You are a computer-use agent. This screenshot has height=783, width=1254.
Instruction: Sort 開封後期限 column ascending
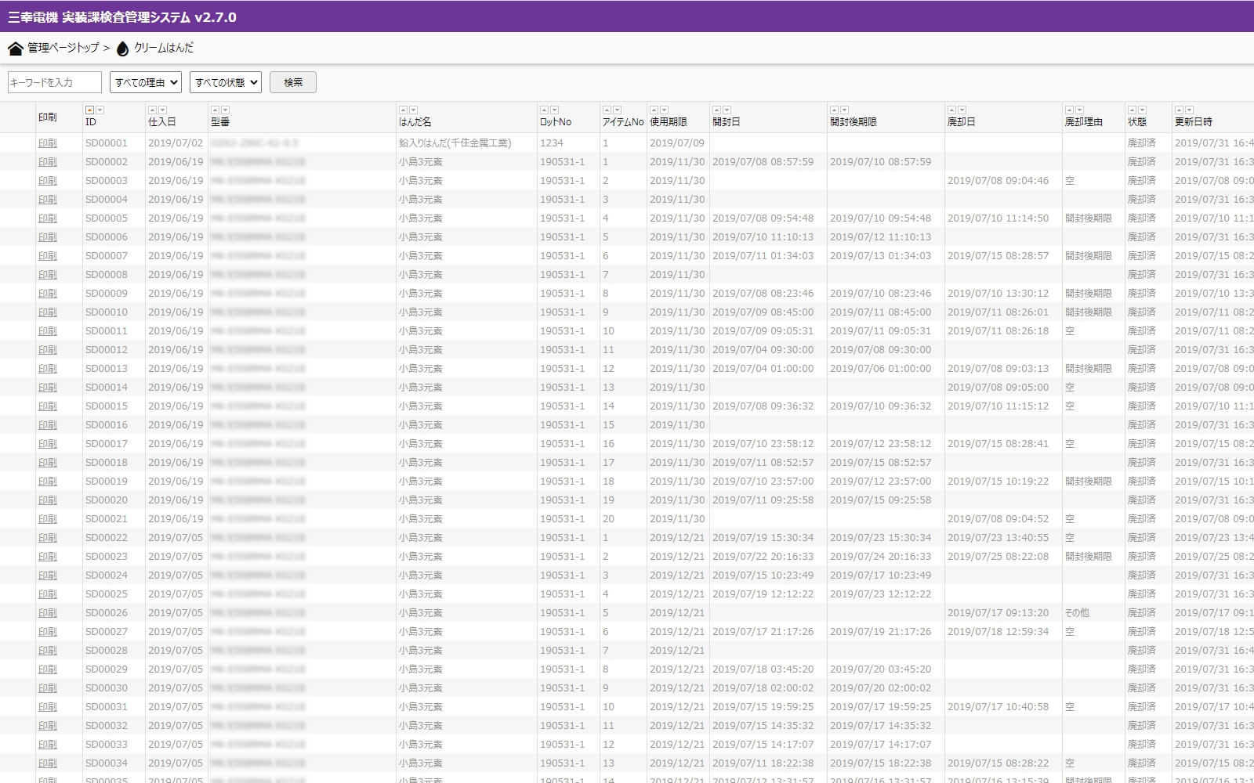(x=834, y=110)
